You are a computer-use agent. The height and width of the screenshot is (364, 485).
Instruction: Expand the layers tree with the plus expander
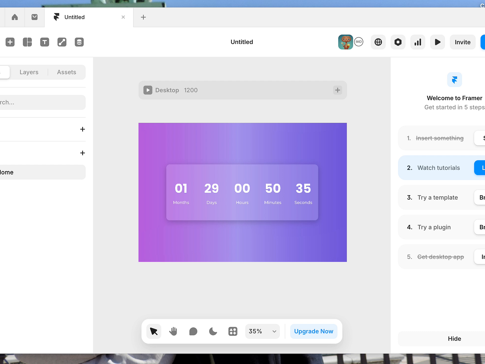click(82, 129)
